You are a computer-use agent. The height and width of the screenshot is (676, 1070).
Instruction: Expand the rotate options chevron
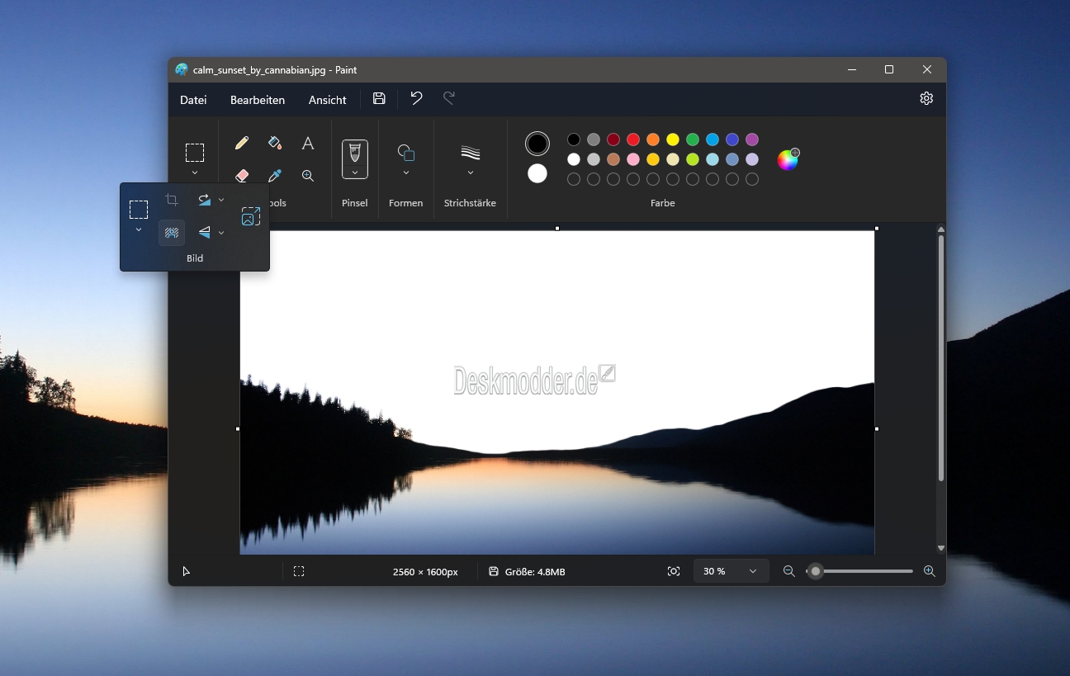click(x=221, y=200)
